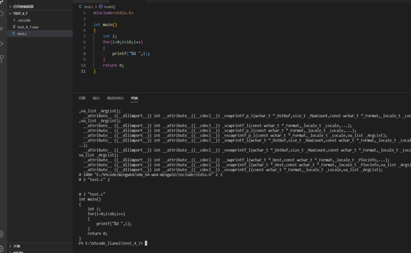Expand the .vscode folder
This screenshot has width=411, height=253.
coord(23,20)
